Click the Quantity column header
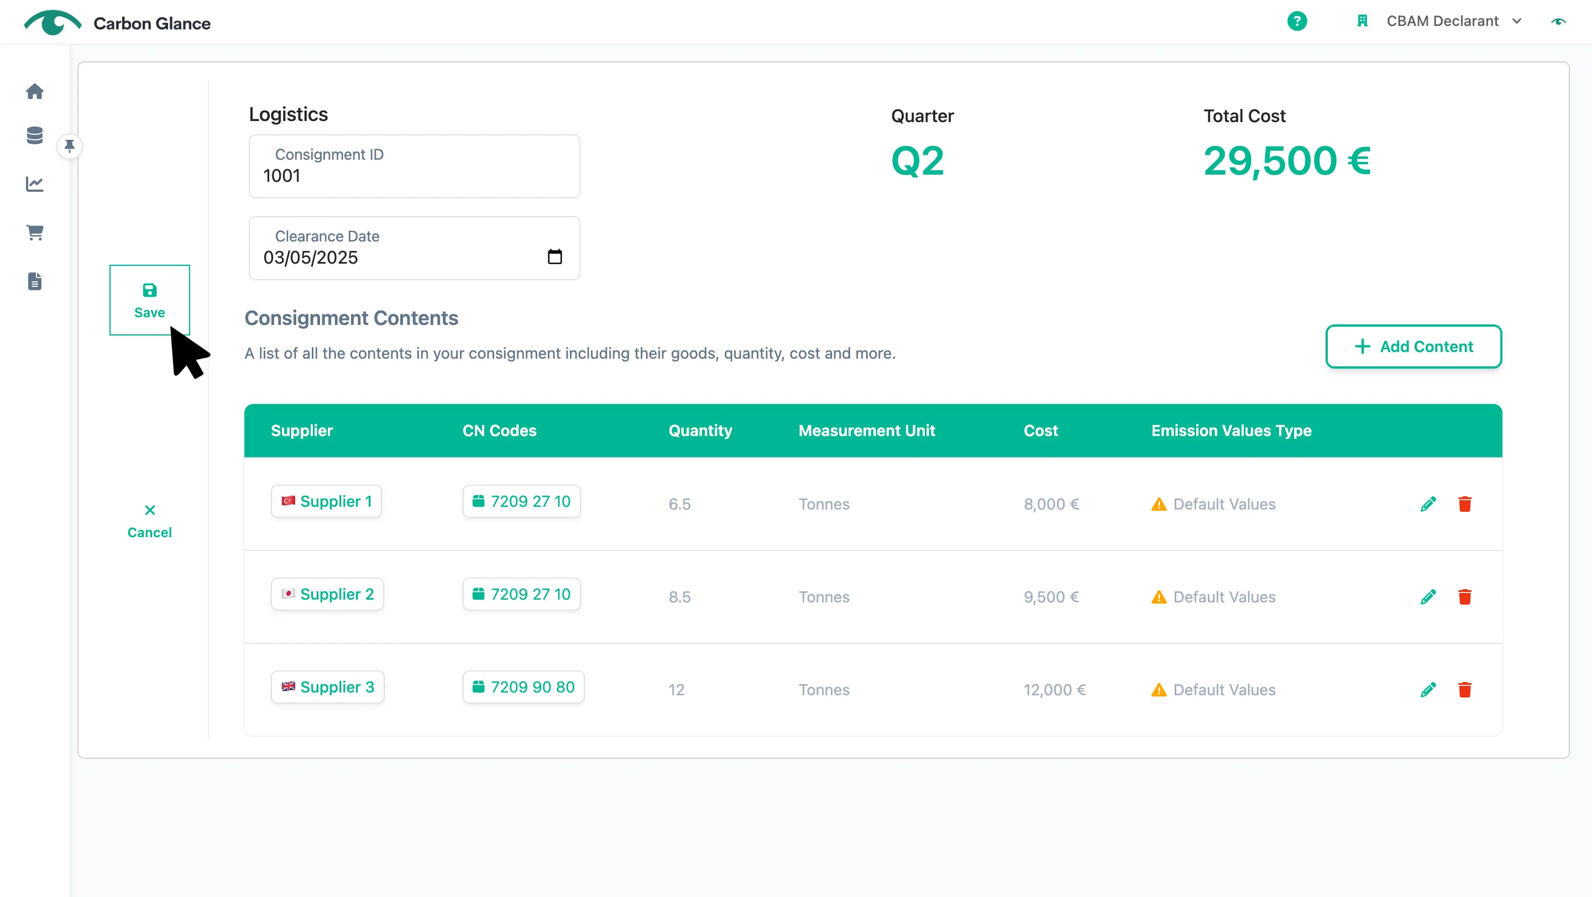 point(700,431)
